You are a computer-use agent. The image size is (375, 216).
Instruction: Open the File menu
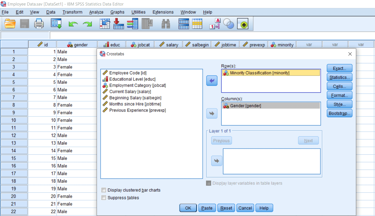tap(5, 12)
